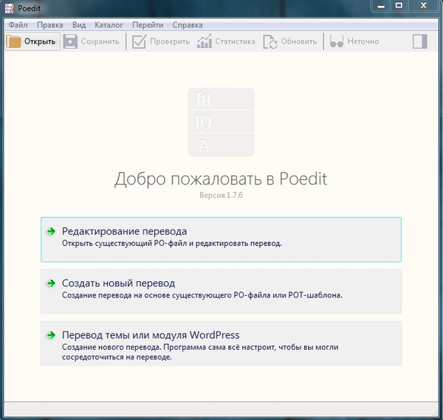Click the Версия 1.7.6 version text
The image size is (443, 420).
point(221,198)
